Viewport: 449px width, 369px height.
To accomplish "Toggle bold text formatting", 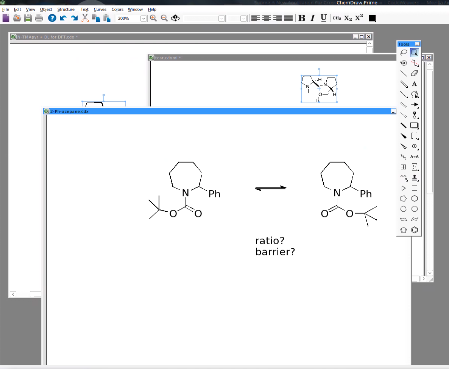I will (302, 18).
